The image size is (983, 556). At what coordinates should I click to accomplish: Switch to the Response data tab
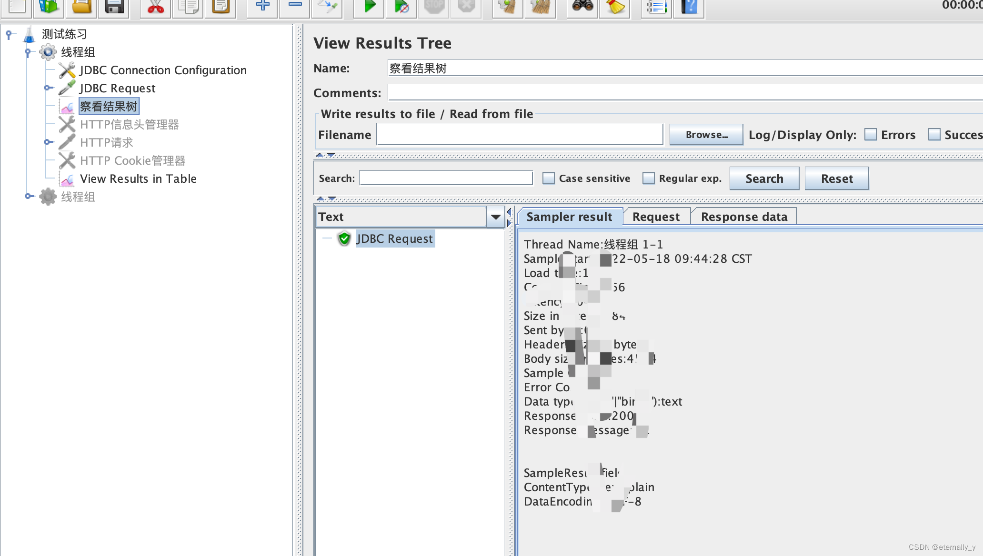(x=744, y=217)
